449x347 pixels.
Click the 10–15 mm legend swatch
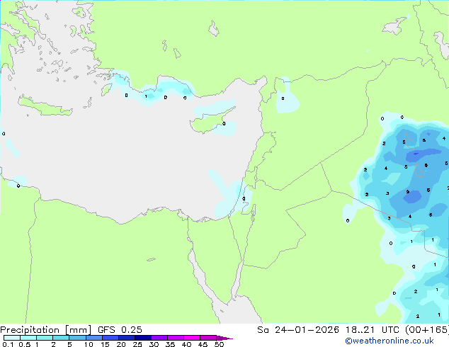click(x=93, y=338)
